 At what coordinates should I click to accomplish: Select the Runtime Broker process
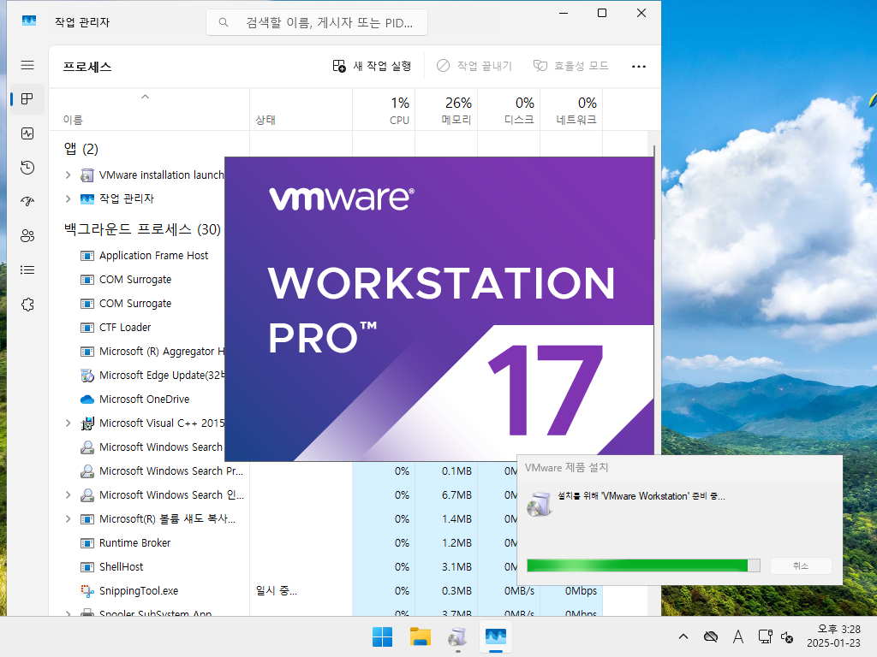point(134,543)
